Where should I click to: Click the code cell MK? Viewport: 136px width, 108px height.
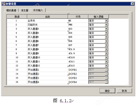click(78, 21)
